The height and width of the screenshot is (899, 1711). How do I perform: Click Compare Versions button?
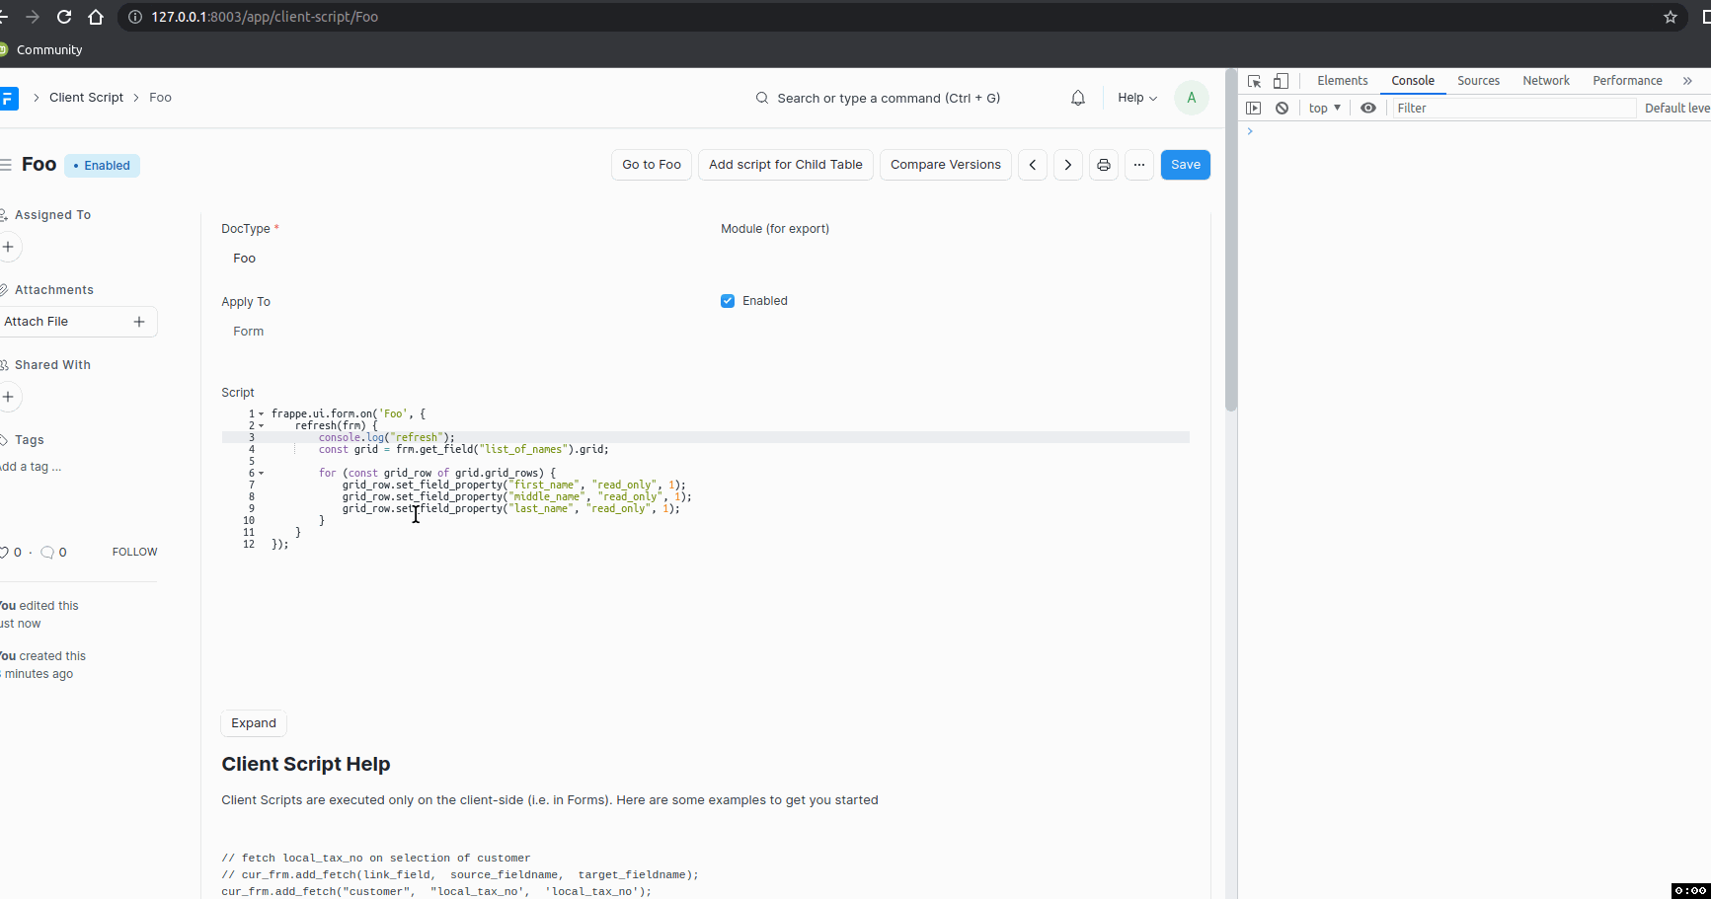946,165
